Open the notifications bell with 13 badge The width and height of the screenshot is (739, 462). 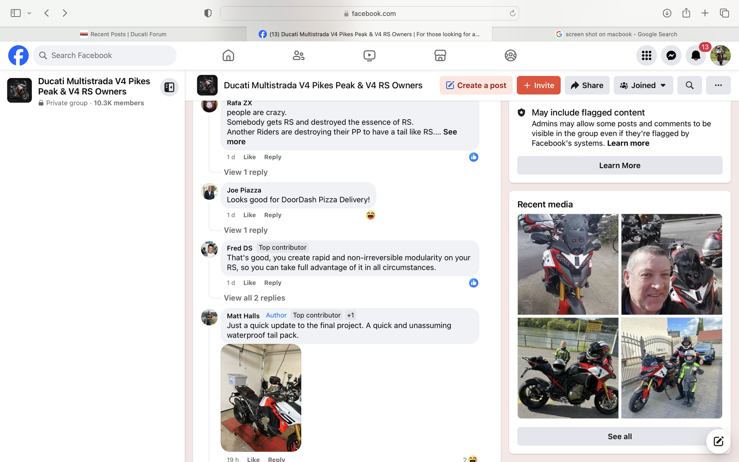pos(696,55)
